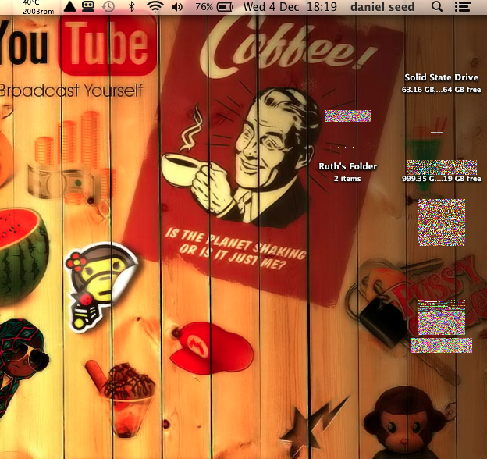Click the eject triangle menu bar icon
The image size is (487, 459).
click(x=69, y=6)
